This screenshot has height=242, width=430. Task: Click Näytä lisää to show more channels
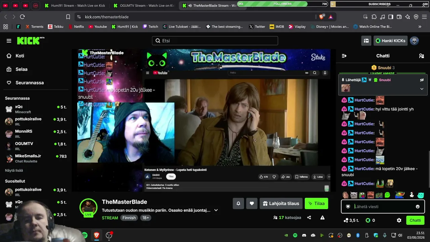pos(14,170)
